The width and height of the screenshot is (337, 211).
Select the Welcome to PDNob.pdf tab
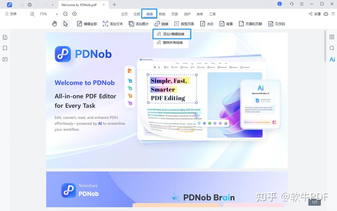79,5
